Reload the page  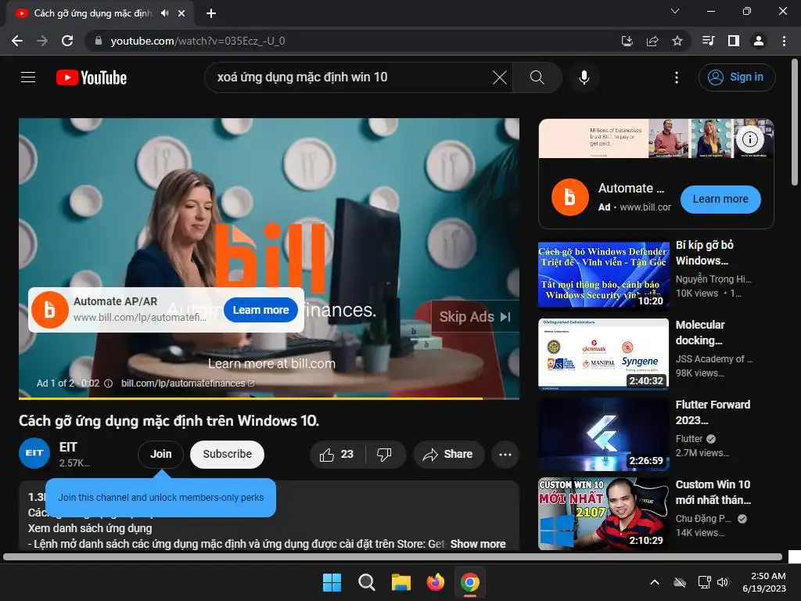[x=67, y=41]
